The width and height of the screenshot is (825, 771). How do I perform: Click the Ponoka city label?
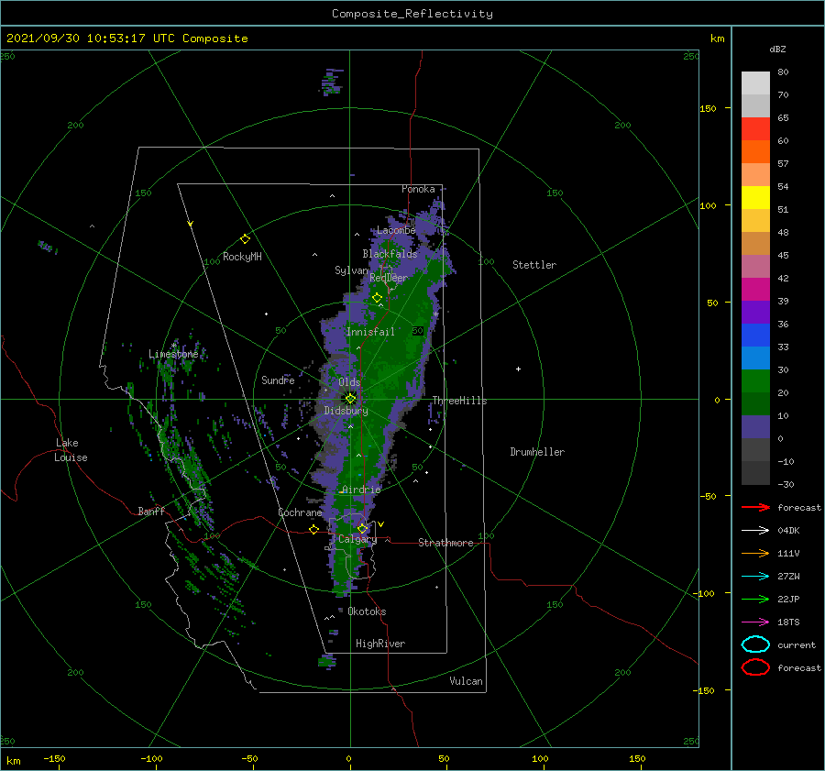pyautogui.click(x=418, y=189)
